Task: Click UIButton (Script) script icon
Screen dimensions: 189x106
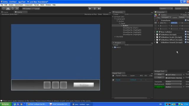Action: pos(157,35)
